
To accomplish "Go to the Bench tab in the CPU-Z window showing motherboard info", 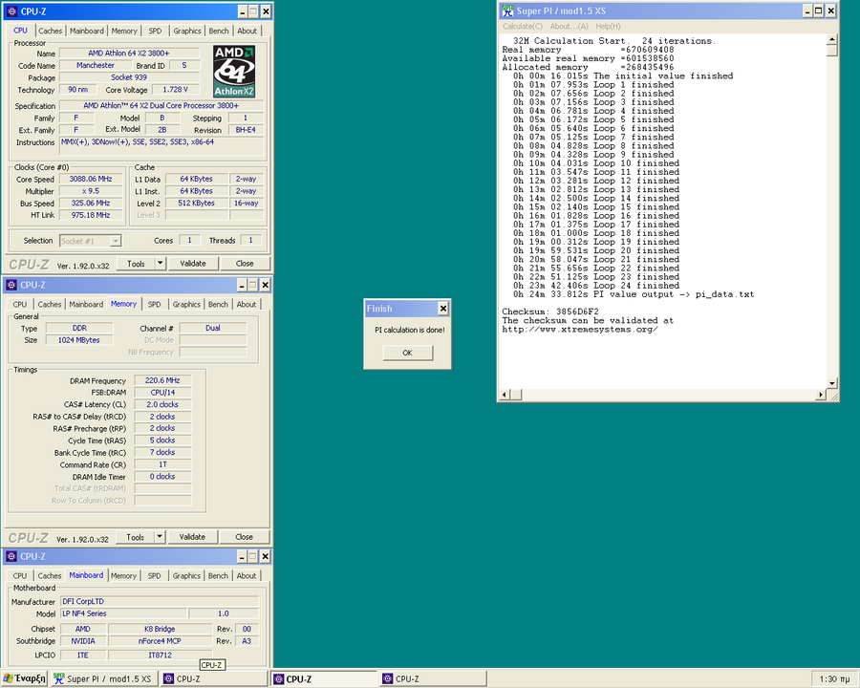I will (218, 576).
